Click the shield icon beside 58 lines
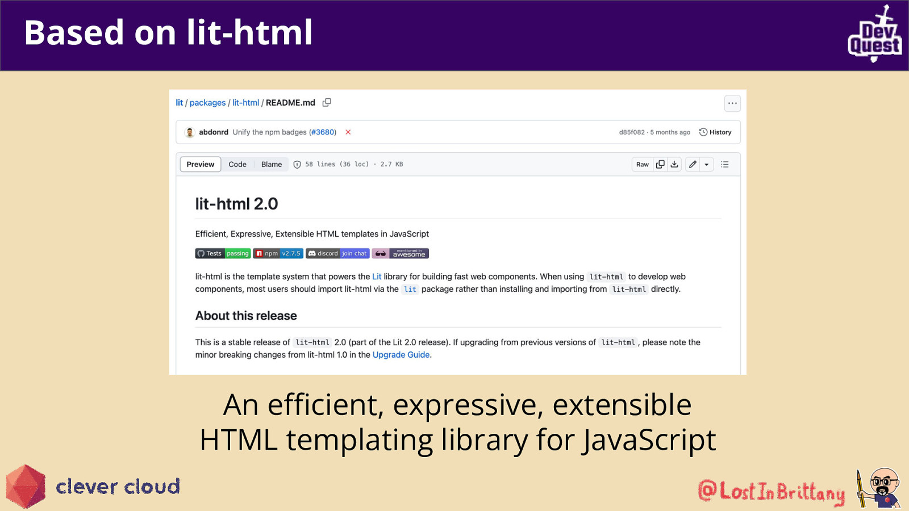909x511 pixels. (x=297, y=165)
